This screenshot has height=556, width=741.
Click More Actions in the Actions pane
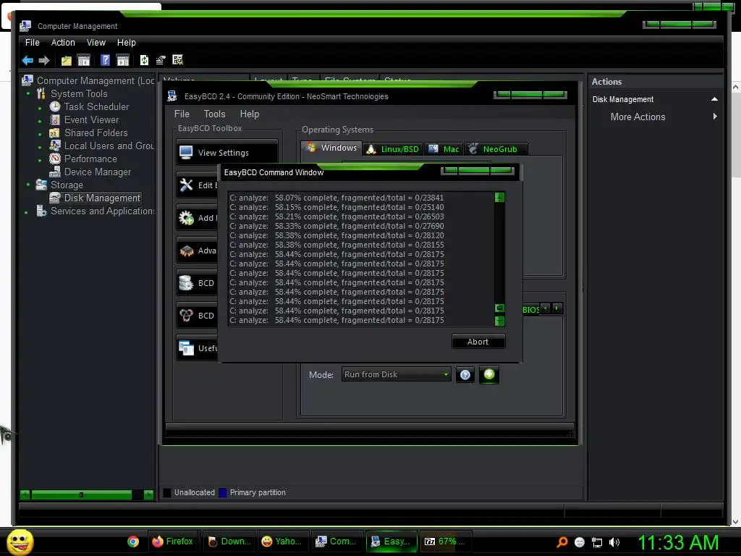638,117
